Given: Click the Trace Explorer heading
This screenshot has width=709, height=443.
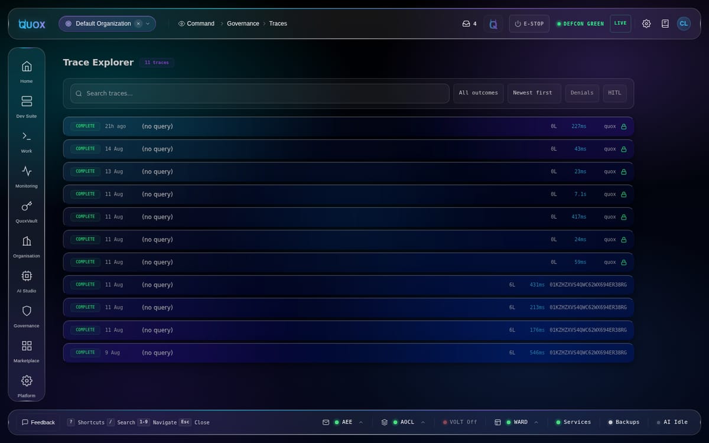Looking at the screenshot, I should click(x=99, y=63).
